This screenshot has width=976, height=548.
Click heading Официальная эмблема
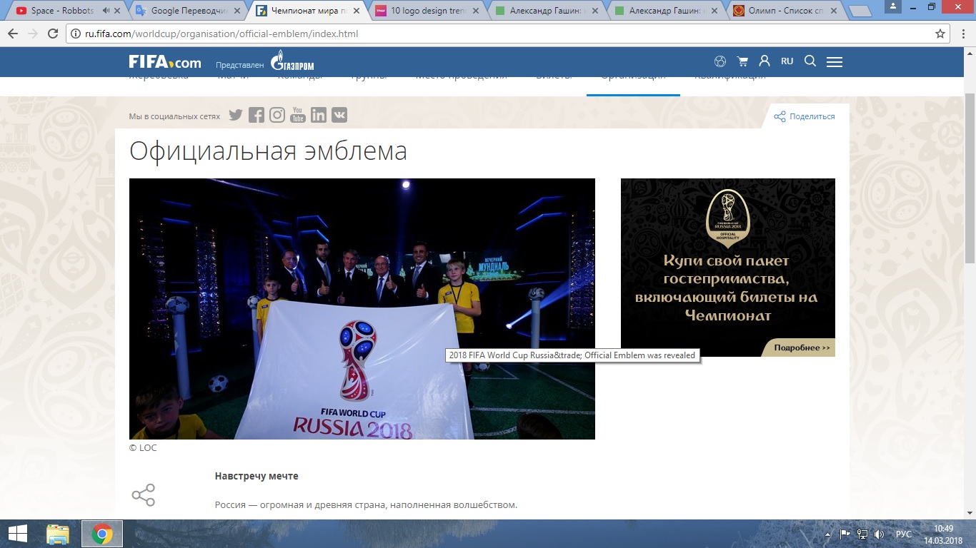[x=269, y=151]
